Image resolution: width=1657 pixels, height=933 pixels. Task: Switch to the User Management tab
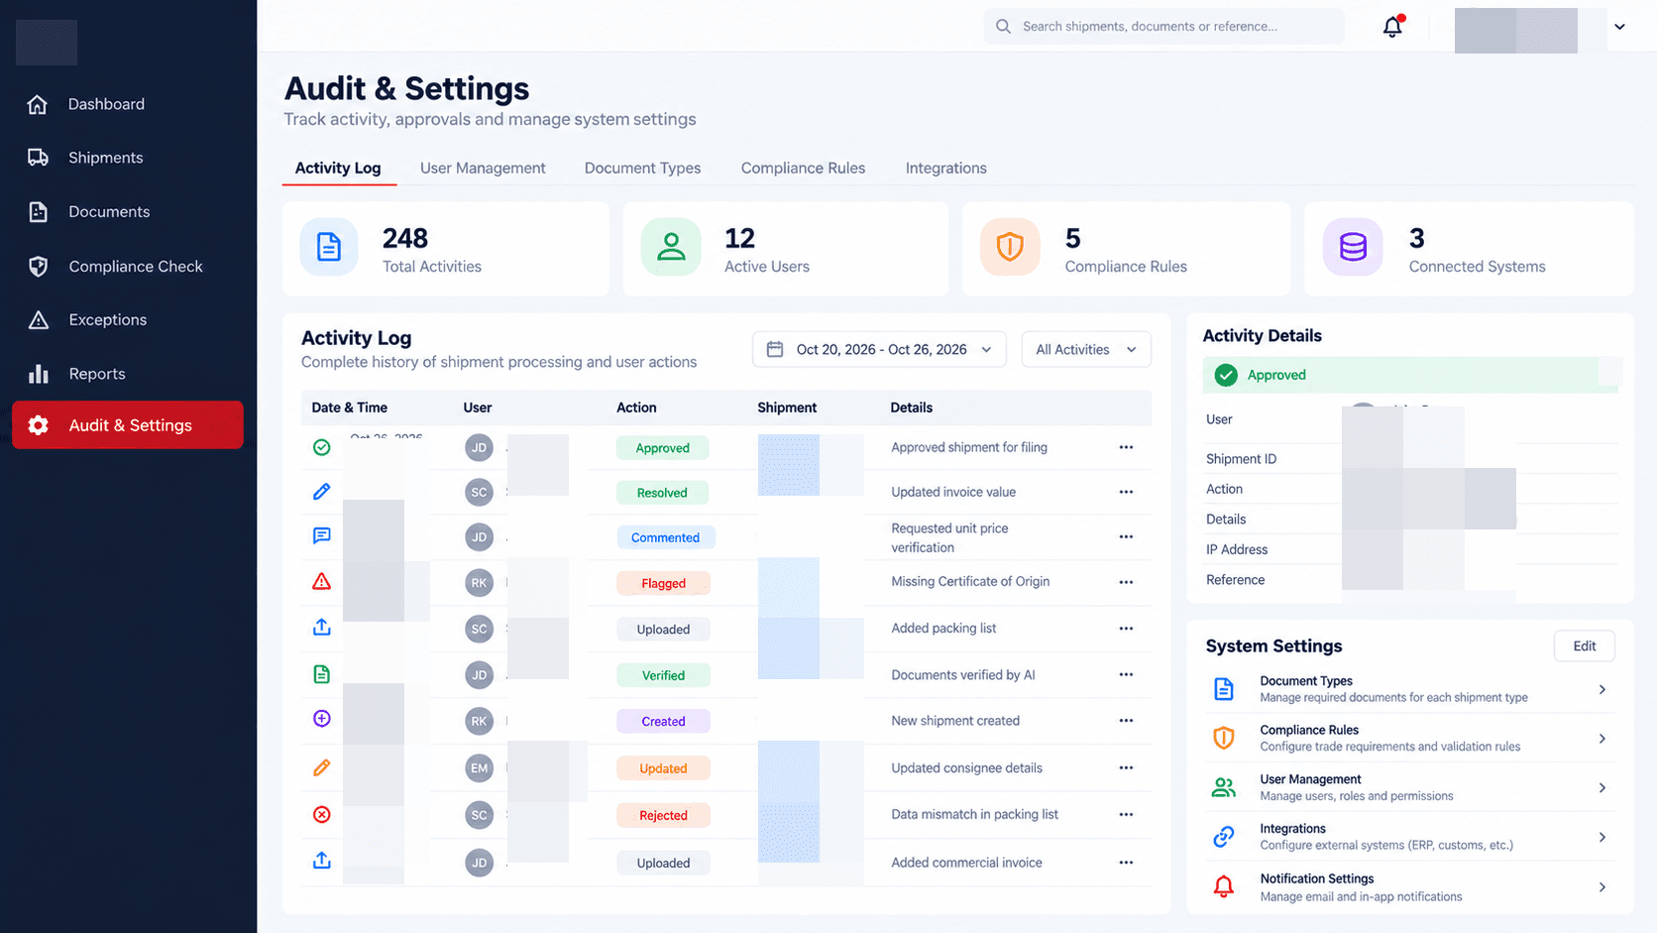click(483, 168)
